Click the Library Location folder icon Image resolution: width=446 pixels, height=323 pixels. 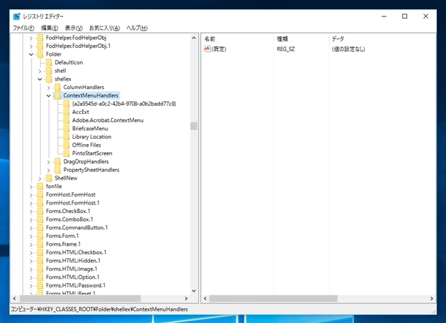(66, 137)
